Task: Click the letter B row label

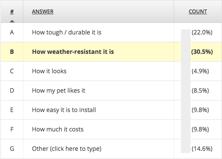Action: tap(12, 52)
